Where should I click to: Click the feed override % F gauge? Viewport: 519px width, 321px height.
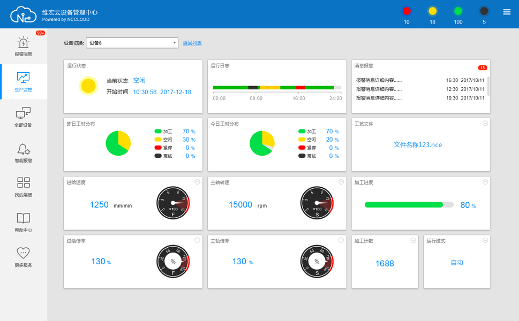tap(173, 262)
